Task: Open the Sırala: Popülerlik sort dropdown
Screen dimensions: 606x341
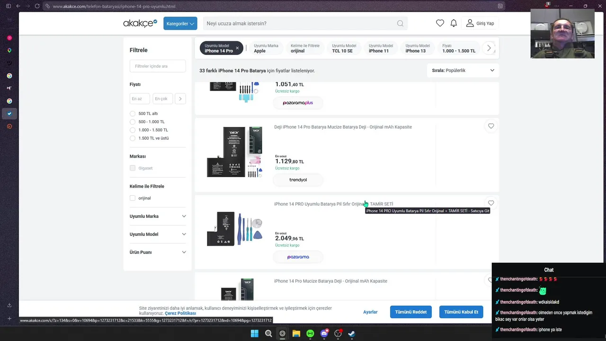Action: [463, 71]
